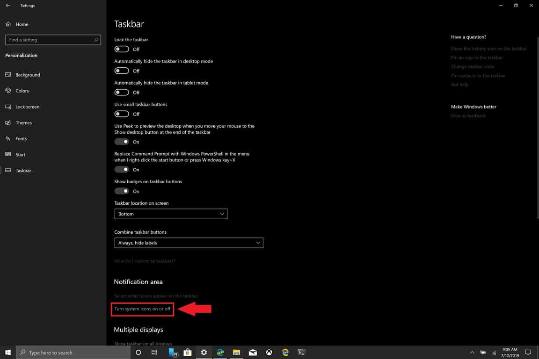Open Taskbar location on screen dropdown
Screen dimensions: 539x359
[171, 214]
